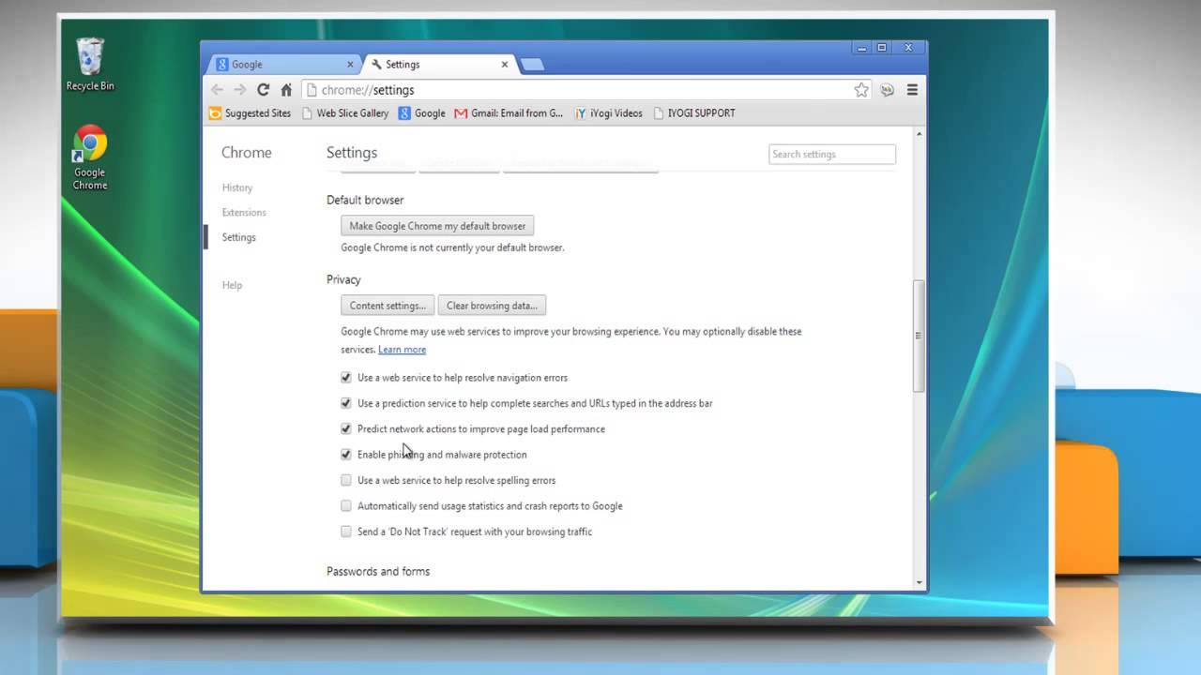Open the Suggested Sites bookmark

250,113
